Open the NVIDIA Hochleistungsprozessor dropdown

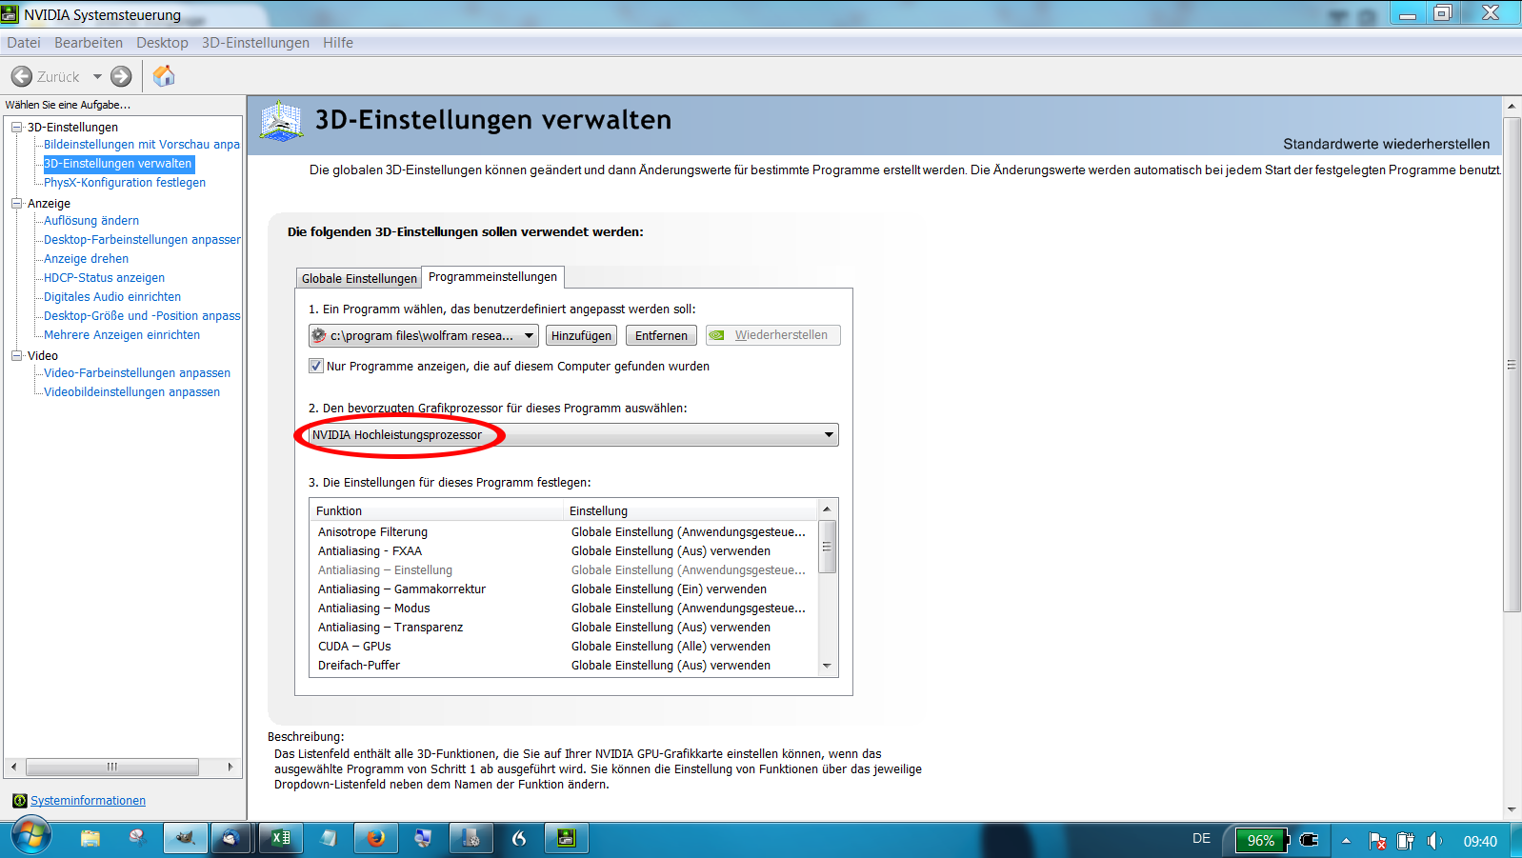click(573, 435)
